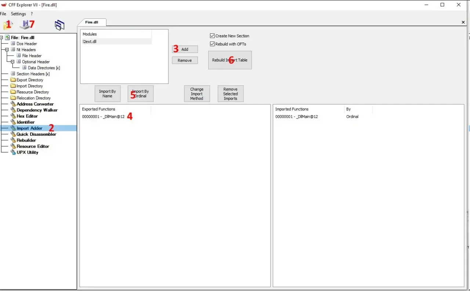Uncheck Create New Section
This screenshot has width=470, height=291.
click(x=212, y=36)
